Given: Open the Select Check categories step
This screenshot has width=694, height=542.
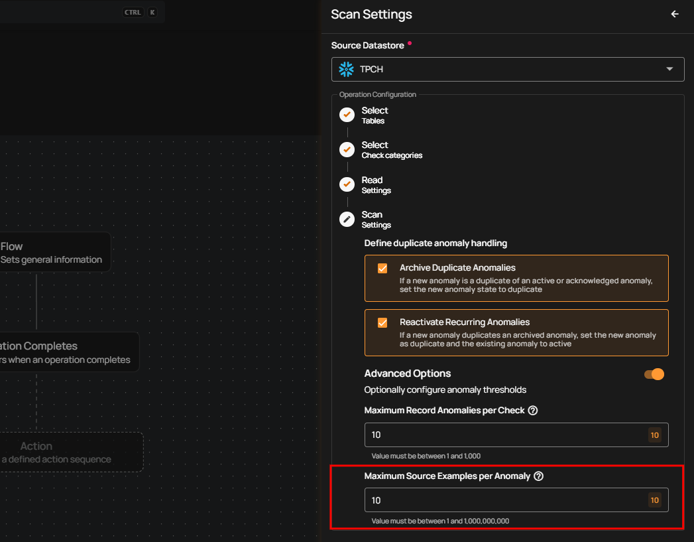Looking at the screenshot, I should click(x=391, y=149).
